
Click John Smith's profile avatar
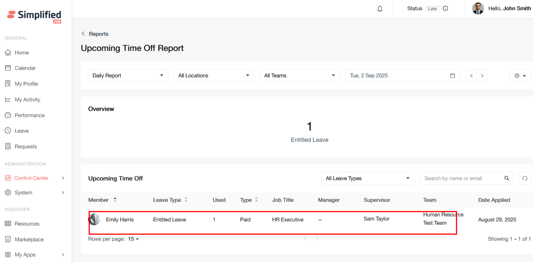pyautogui.click(x=478, y=8)
